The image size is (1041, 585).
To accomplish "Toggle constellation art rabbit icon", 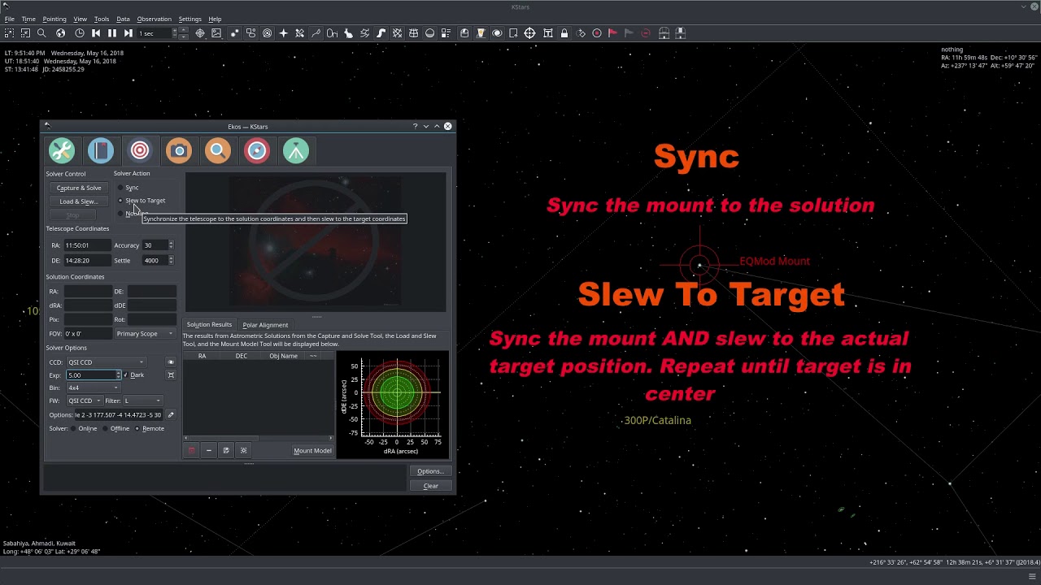I will pyautogui.click(x=348, y=33).
